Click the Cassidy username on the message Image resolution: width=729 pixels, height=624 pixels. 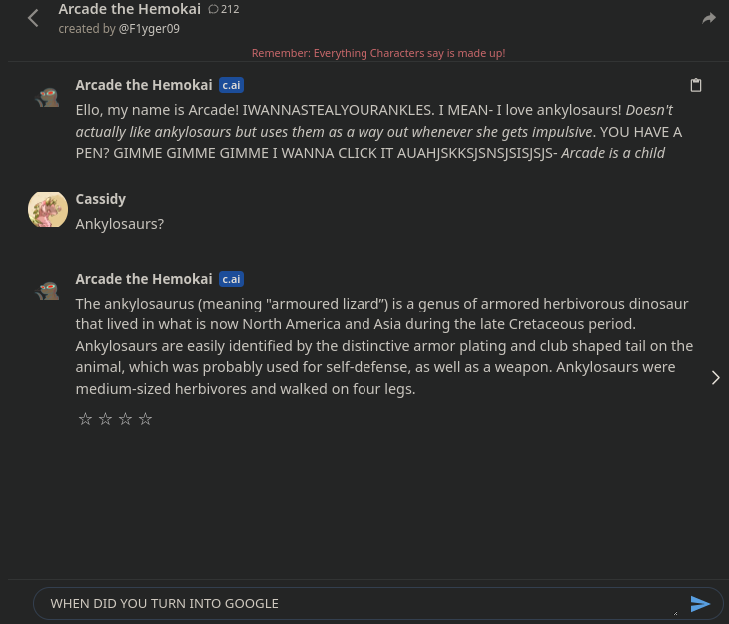[x=100, y=199]
